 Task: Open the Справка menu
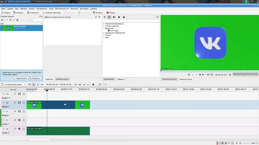93,9
